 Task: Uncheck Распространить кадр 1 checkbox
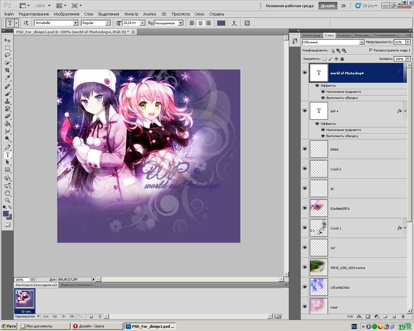(x=371, y=50)
